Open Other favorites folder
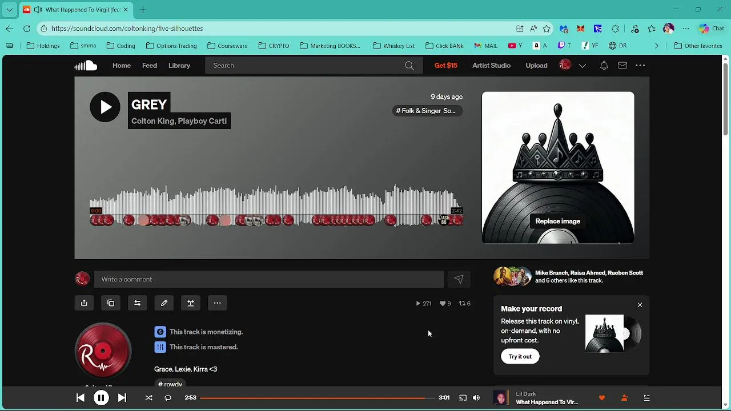This screenshot has height=411, width=731. click(698, 46)
